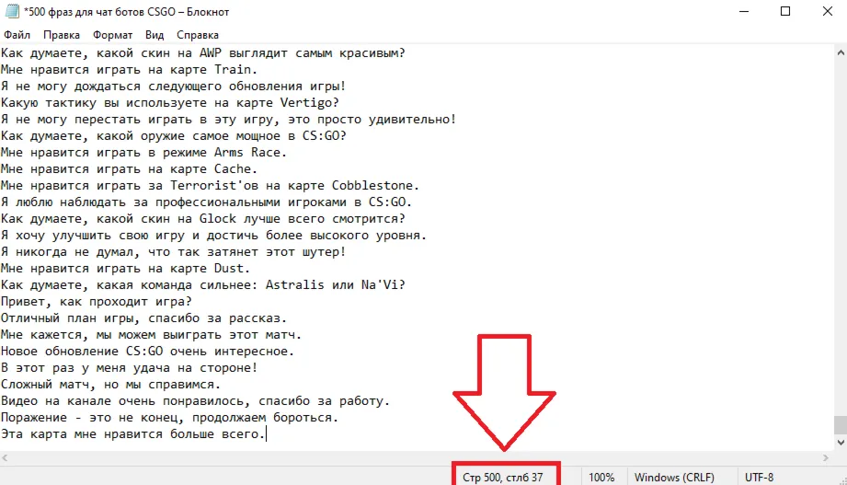Click the line mentioning Astralis or Na'Vi
This screenshot has width=847, height=485.
[203, 285]
